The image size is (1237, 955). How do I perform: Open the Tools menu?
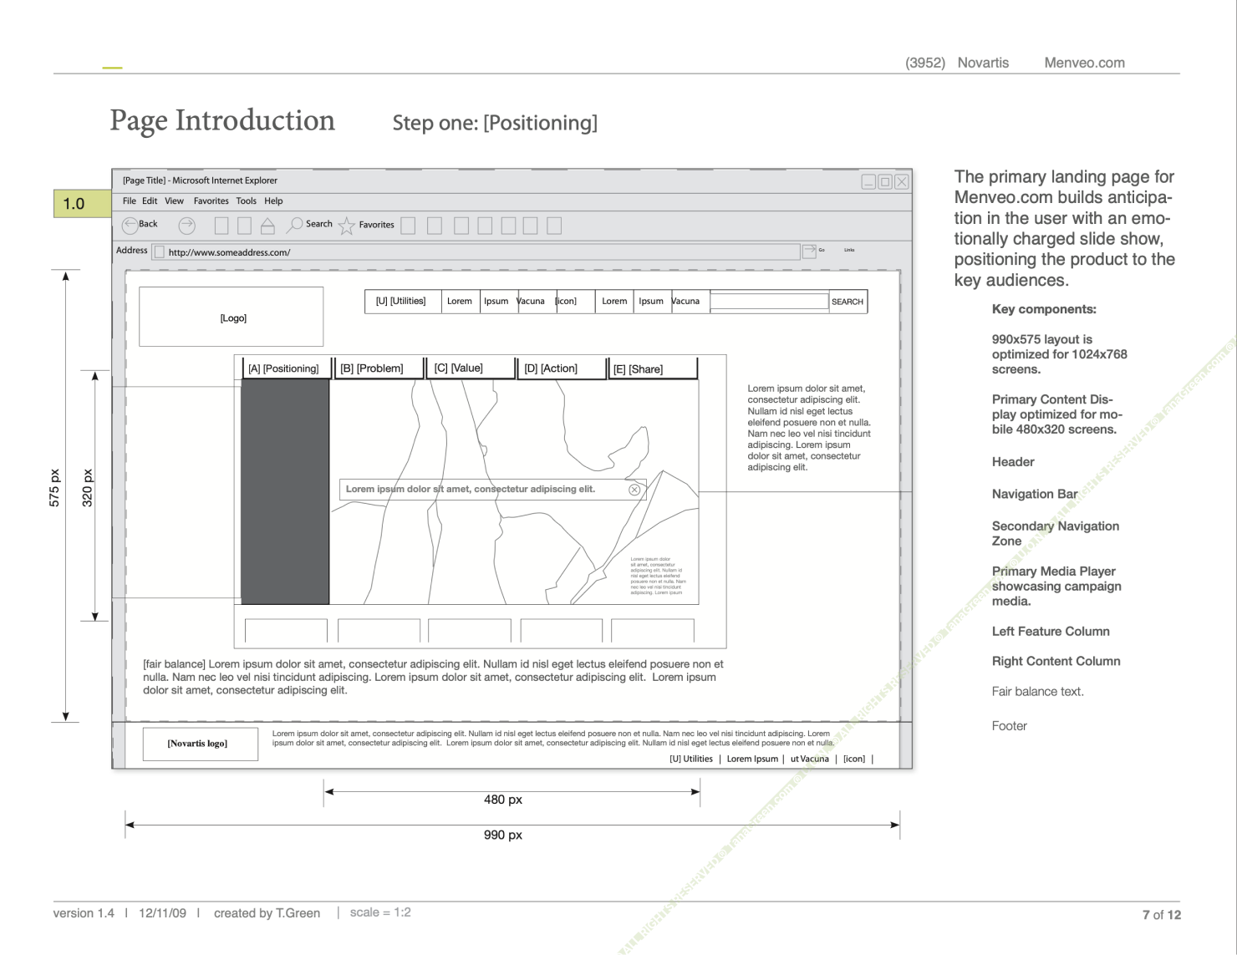pyautogui.click(x=246, y=201)
